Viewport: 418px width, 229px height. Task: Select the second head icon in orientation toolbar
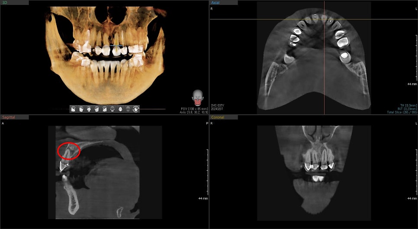(81, 109)
